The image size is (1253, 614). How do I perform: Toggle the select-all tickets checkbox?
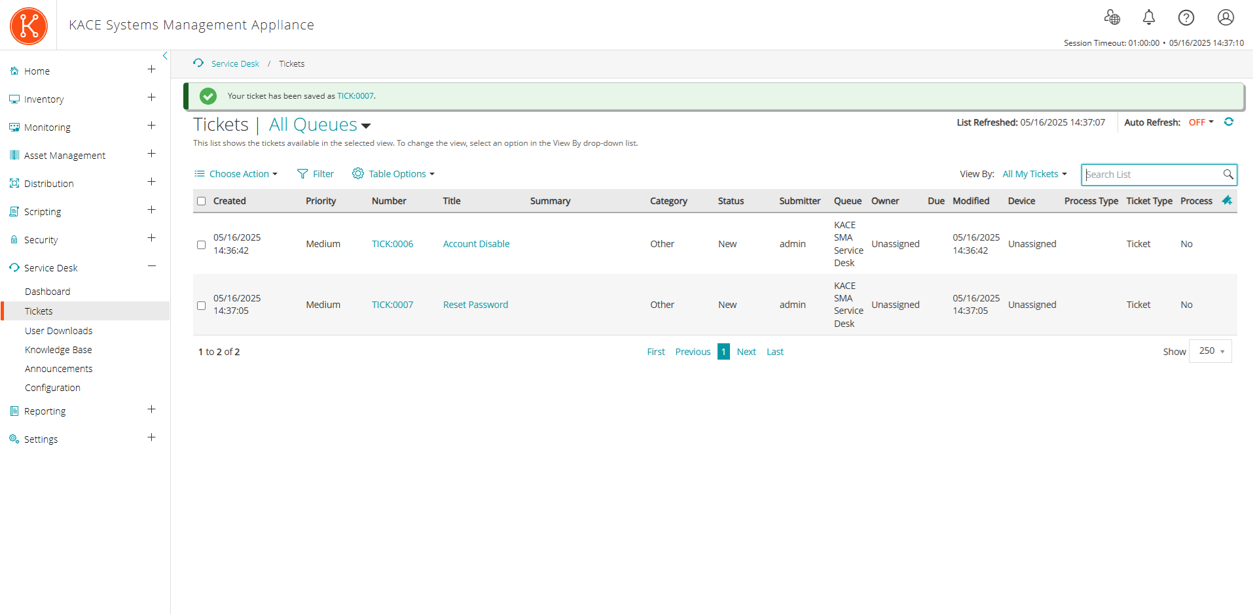pyautogui.click(x=202, y=201)
